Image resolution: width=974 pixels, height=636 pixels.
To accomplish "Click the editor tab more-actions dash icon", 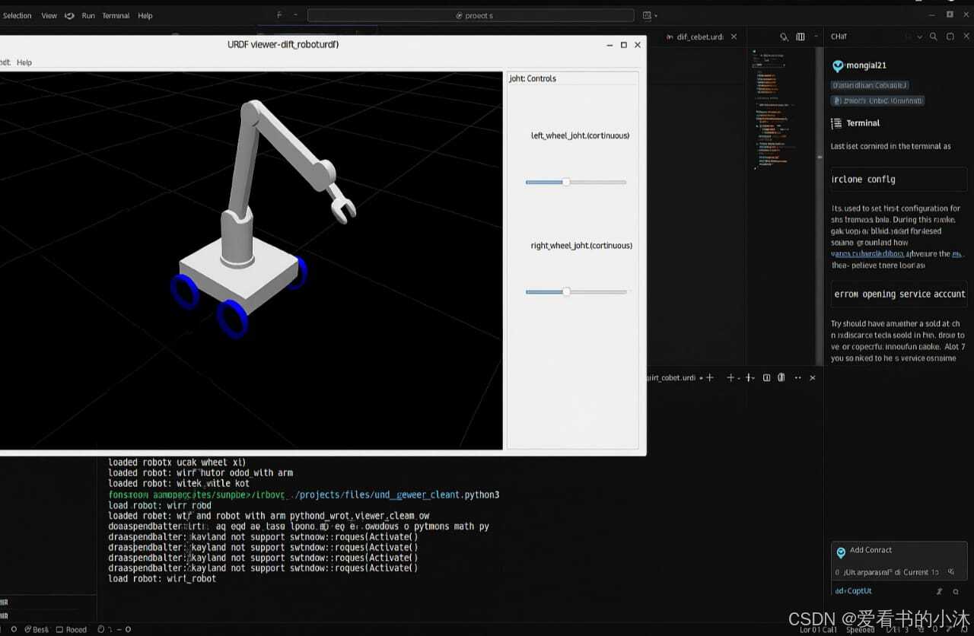I will point(816,37).
